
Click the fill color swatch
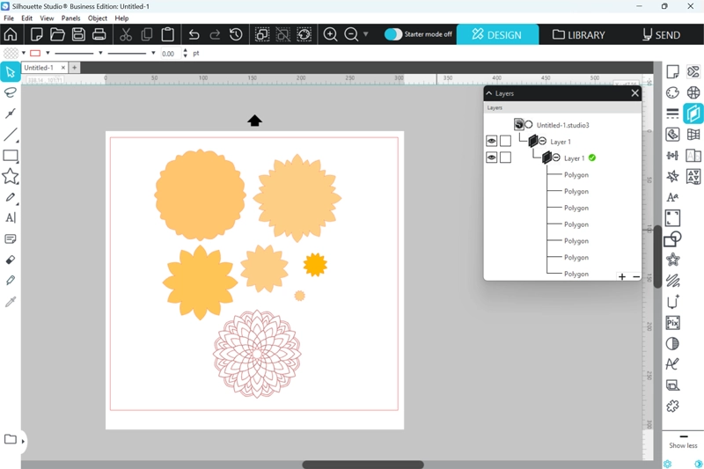(x=11, y=53)
